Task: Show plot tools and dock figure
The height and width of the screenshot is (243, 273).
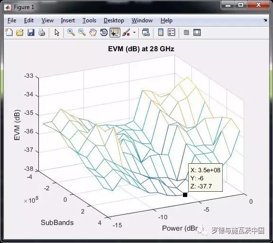Action: pos(197,32)
